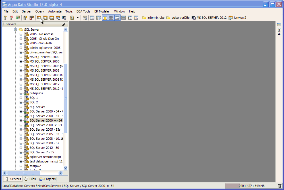The width and height of the screenshot is (284, 190).
Task: Click the table with green ball toolbar icon
Action: coord(18,18)
